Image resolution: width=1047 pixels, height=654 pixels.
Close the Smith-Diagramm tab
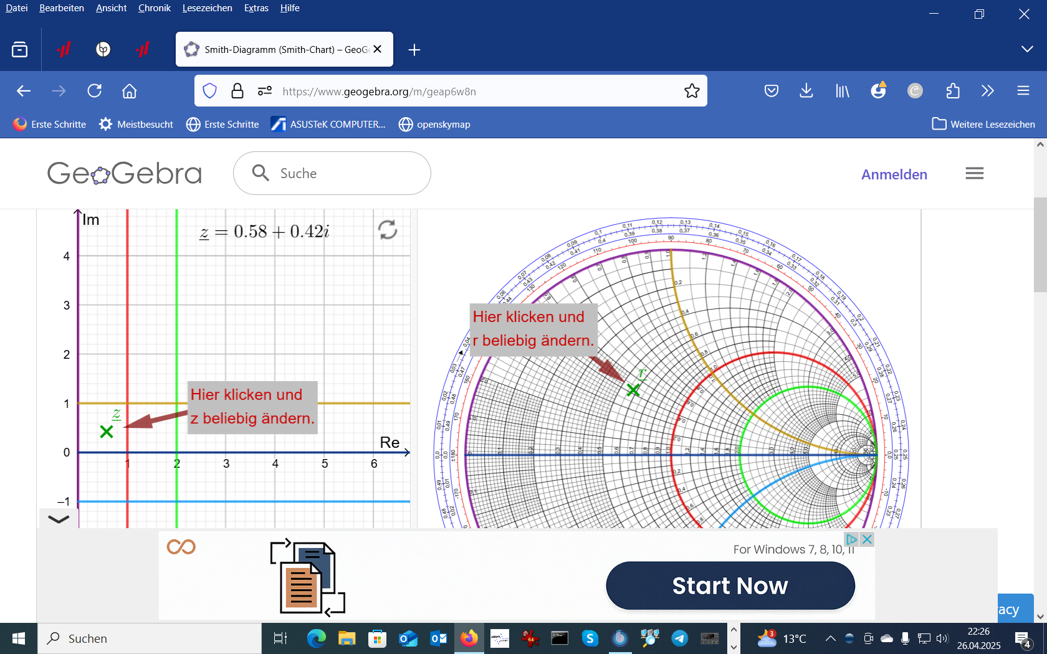(x=377, y=49)
